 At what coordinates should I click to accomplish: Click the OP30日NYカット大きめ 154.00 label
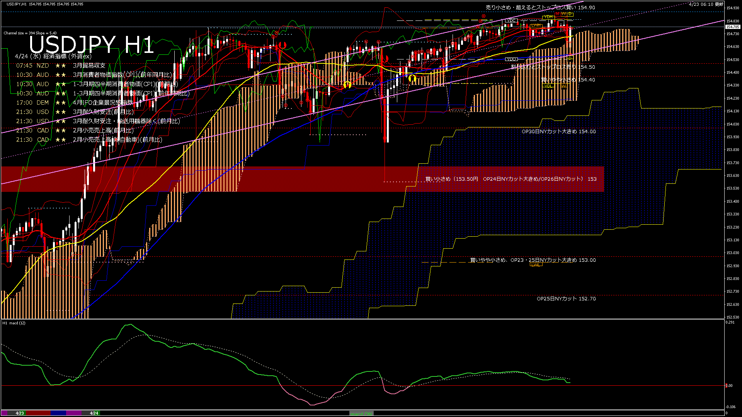point(558,132)
